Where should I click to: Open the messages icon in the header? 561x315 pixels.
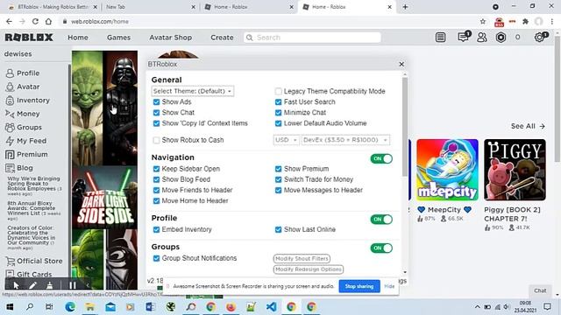pyautogui.click(x=463, y=37)
